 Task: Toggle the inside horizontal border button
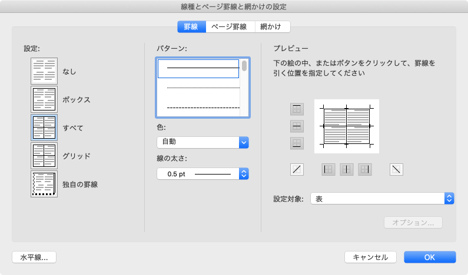click(x=297, y=126)
